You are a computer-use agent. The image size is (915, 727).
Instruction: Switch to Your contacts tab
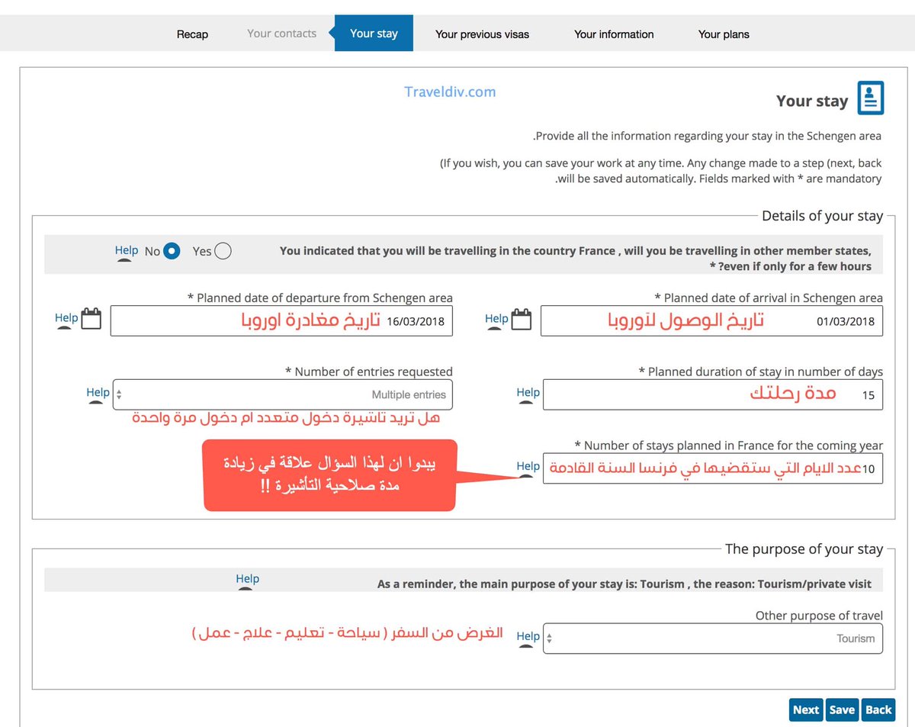point(281,34)
